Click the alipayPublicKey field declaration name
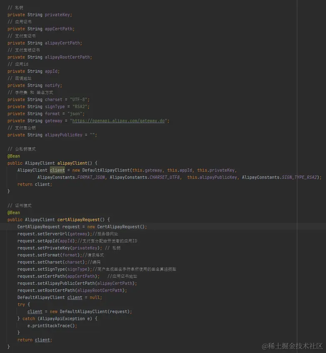326x353 pixels. [x=64, y=135]
